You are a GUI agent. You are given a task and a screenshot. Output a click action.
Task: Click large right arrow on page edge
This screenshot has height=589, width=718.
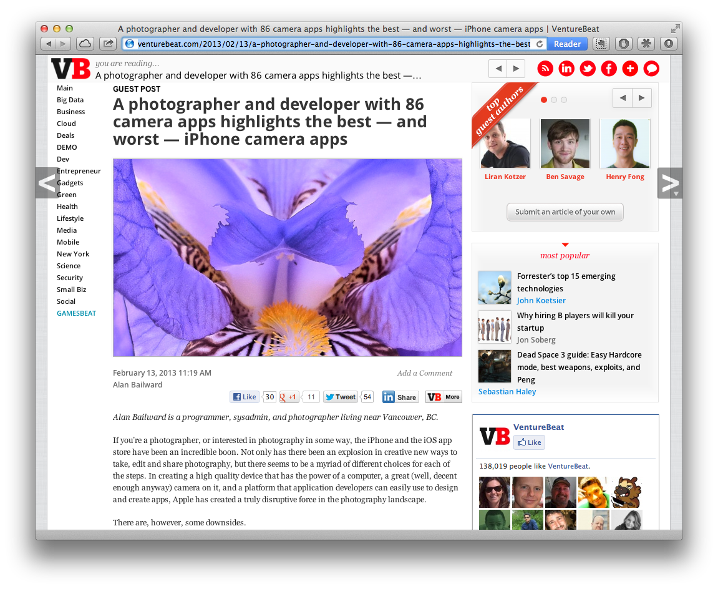point(670,183)
